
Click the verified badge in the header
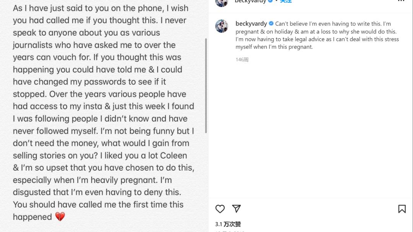click(270, 1)
